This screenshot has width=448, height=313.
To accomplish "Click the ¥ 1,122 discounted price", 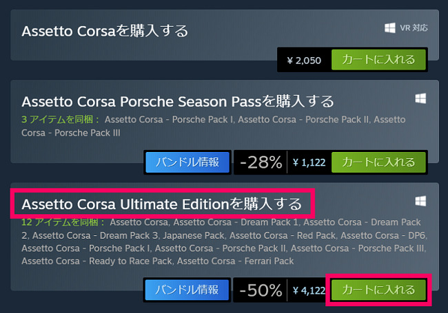I will click(309, 162).
